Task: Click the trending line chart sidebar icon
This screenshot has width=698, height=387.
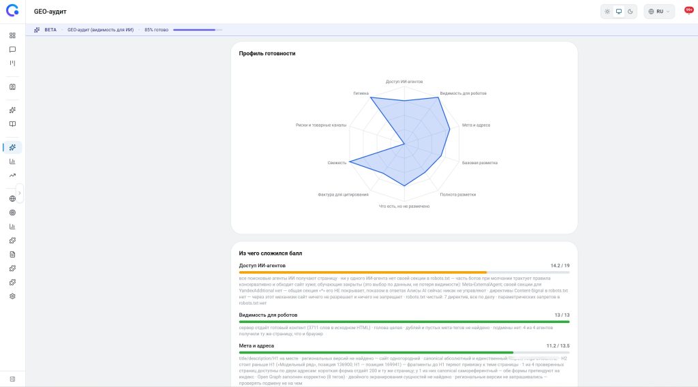Action: tap(12, 175)
